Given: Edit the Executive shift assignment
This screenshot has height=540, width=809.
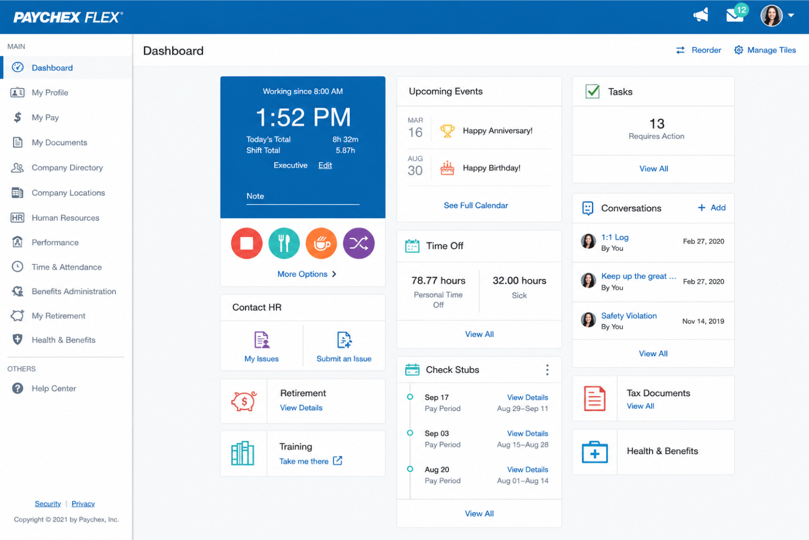Looking at the screenshot, I should 325,165.
